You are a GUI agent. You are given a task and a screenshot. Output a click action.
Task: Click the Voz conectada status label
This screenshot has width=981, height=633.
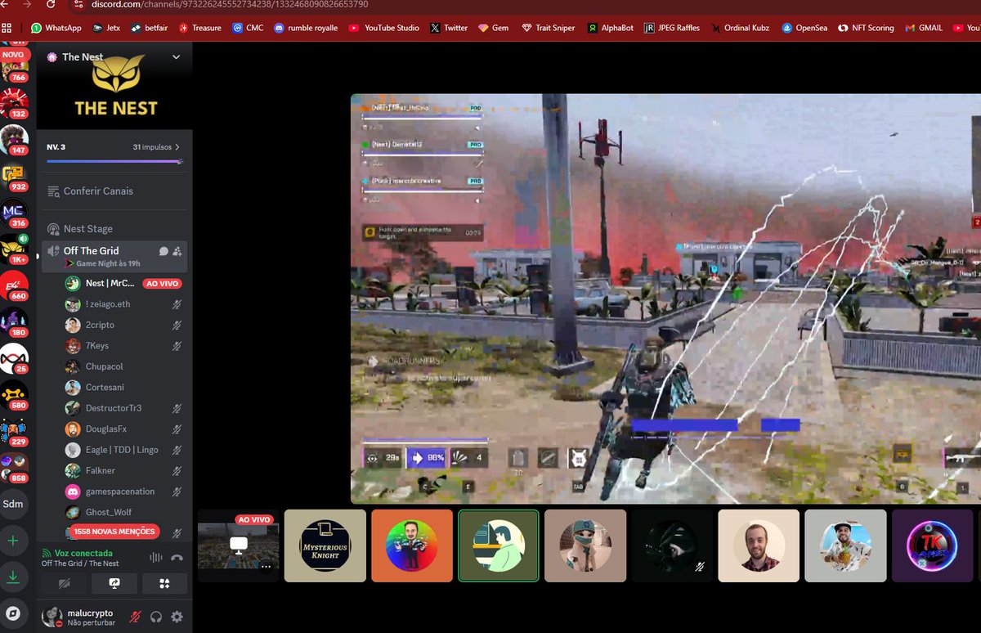[x=83, y=553]
